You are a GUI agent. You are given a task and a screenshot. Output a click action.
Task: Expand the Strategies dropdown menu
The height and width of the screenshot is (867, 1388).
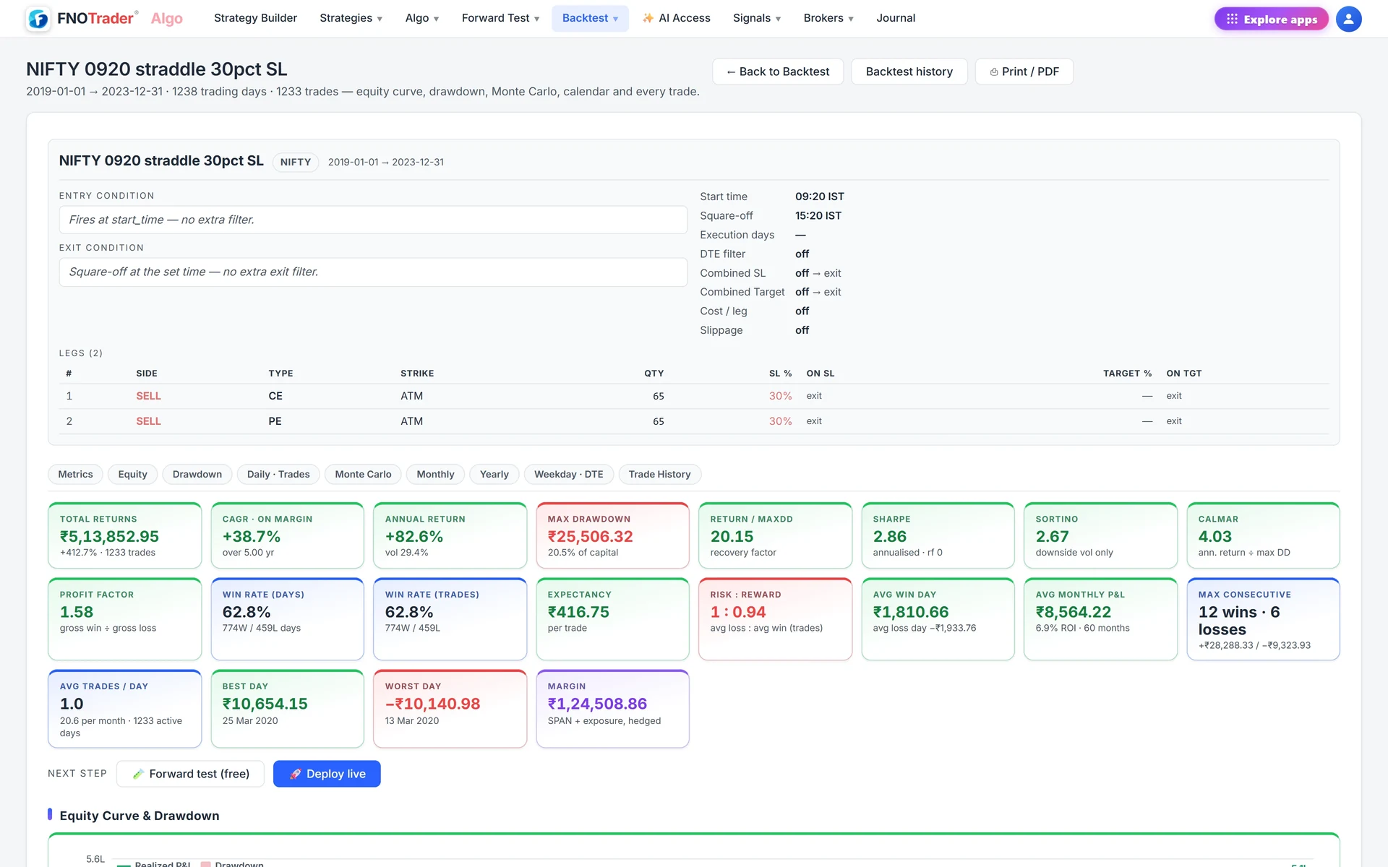pos(351,18)
